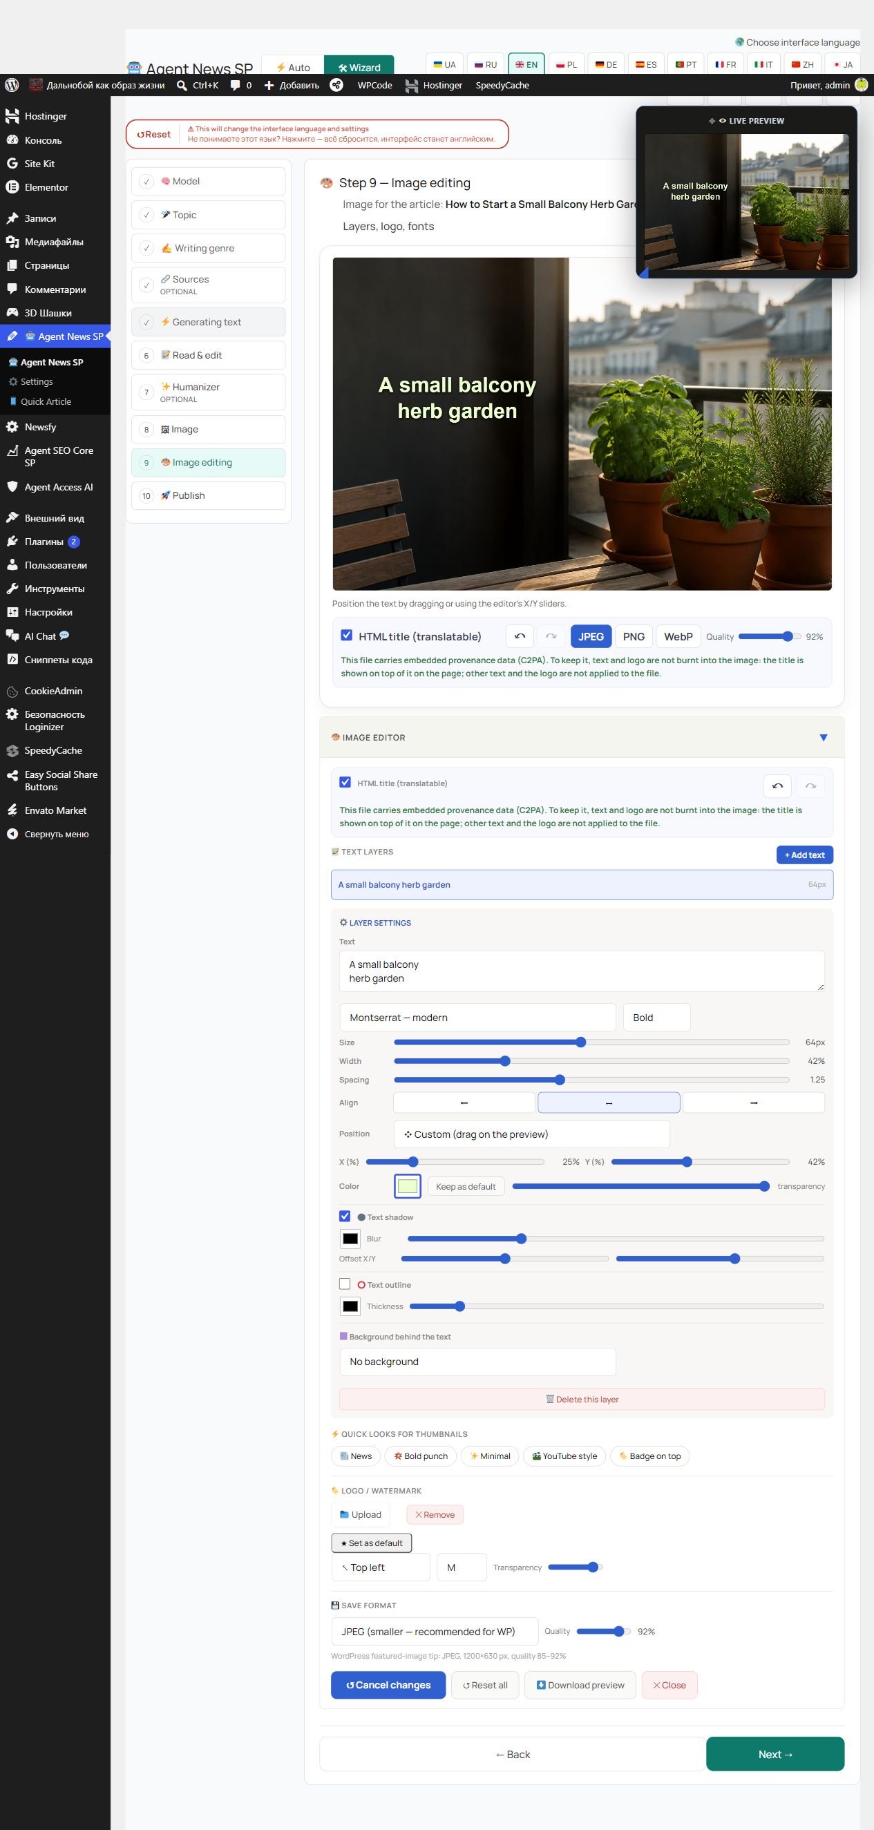Click the layer Text input field

pos(582,971)
